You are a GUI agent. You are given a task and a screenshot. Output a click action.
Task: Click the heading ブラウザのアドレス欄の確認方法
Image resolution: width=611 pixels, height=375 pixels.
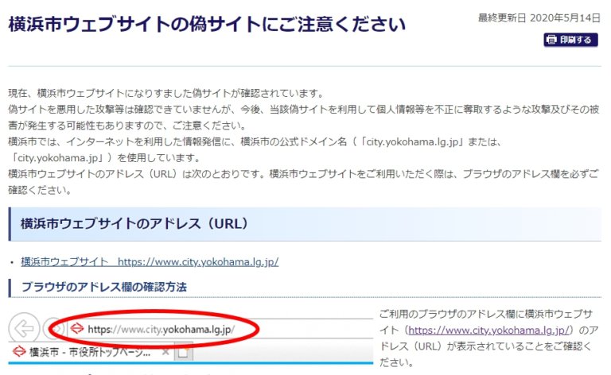point(103,287)
